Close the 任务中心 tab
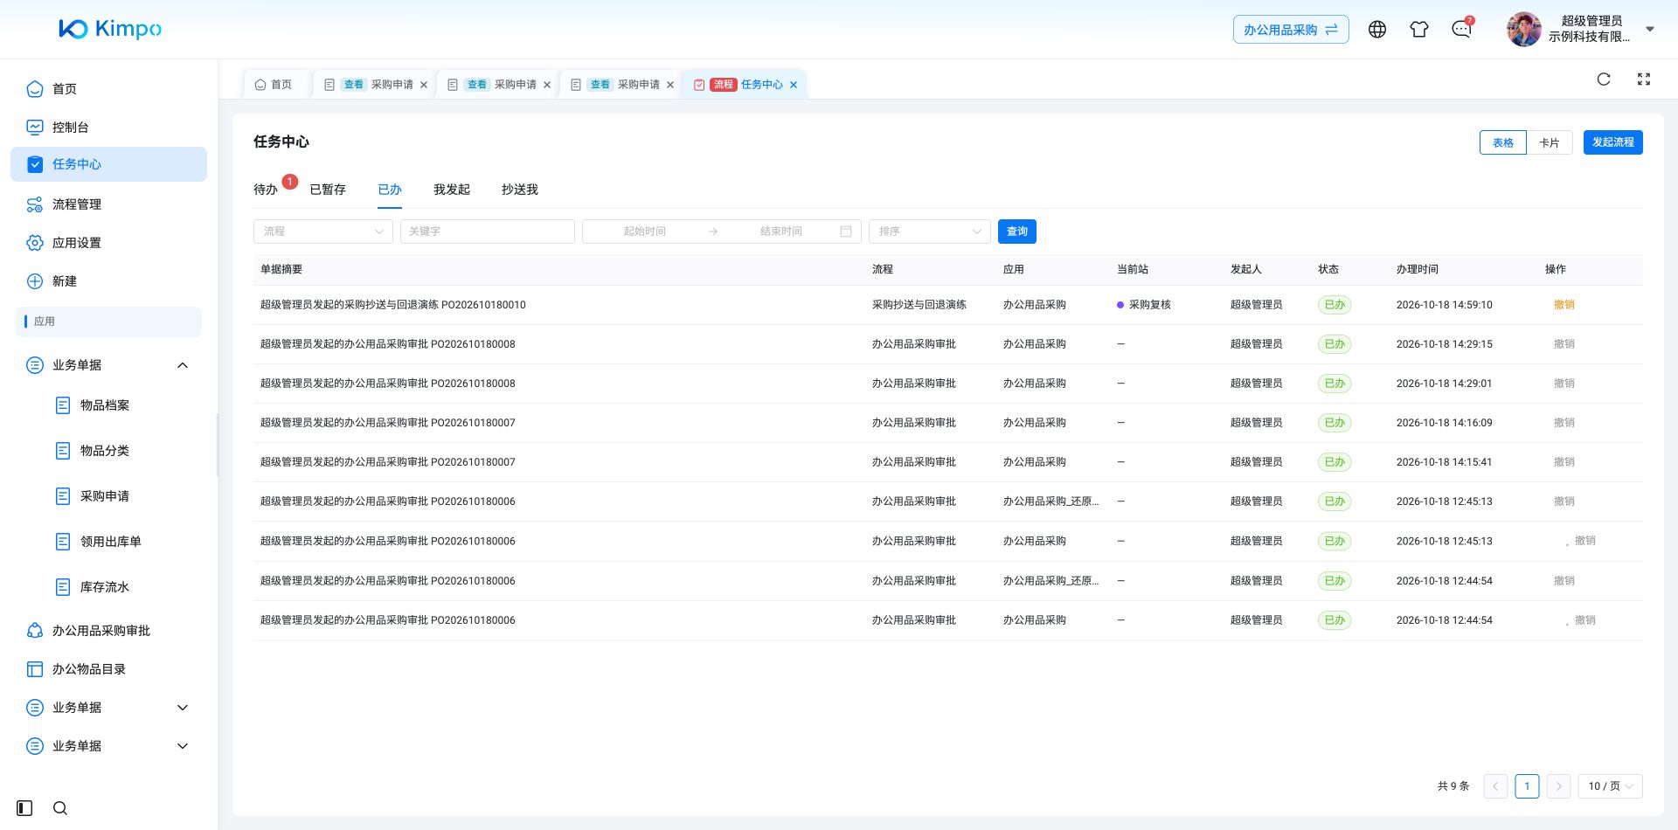 click(x=794, y=85)
